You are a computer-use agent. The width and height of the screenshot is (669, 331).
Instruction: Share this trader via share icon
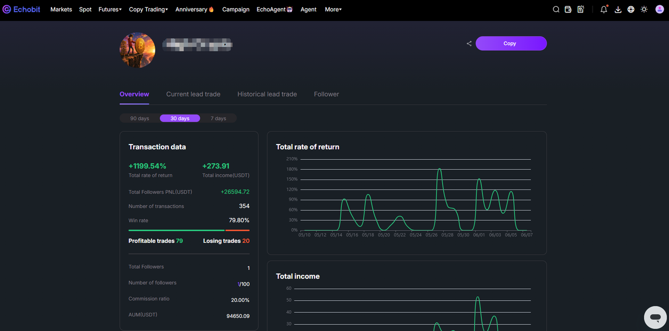click(x=469, y=43)
